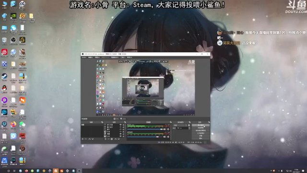
Task: Open the File menu in OBS
Action: [x=84, y=57]
